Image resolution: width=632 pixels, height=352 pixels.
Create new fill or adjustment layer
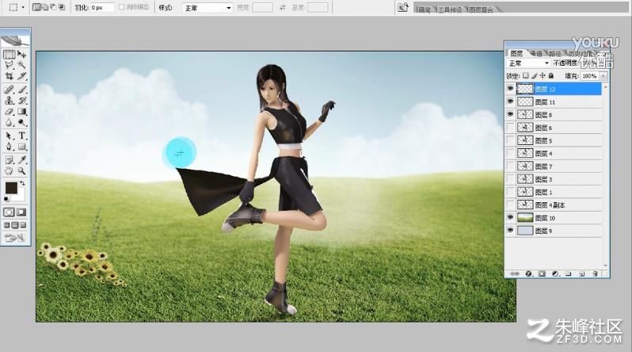[x=555, y=274]
